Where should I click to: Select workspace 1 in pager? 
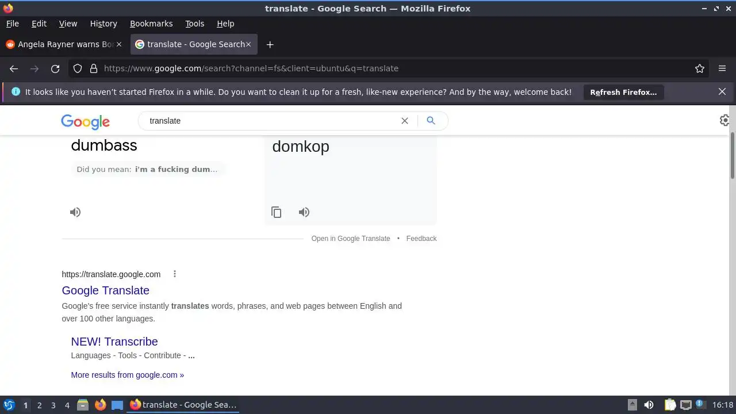click(25, 405)
